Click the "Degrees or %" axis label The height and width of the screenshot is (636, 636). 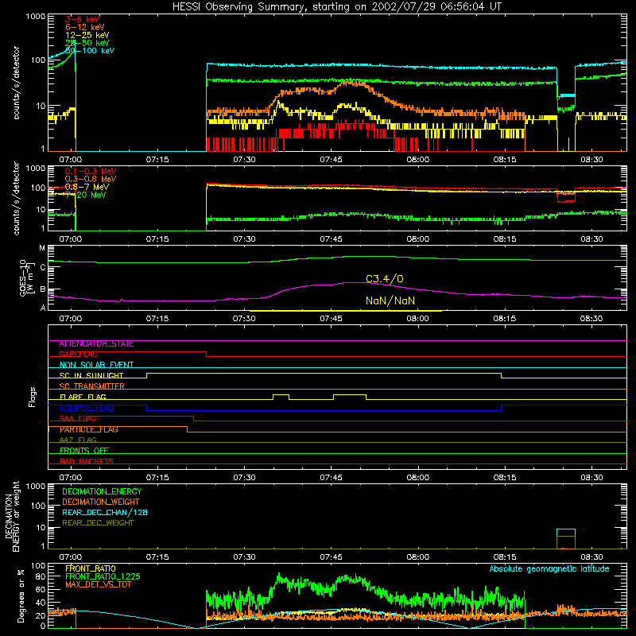pyautogui.click(x=21, y=595)
